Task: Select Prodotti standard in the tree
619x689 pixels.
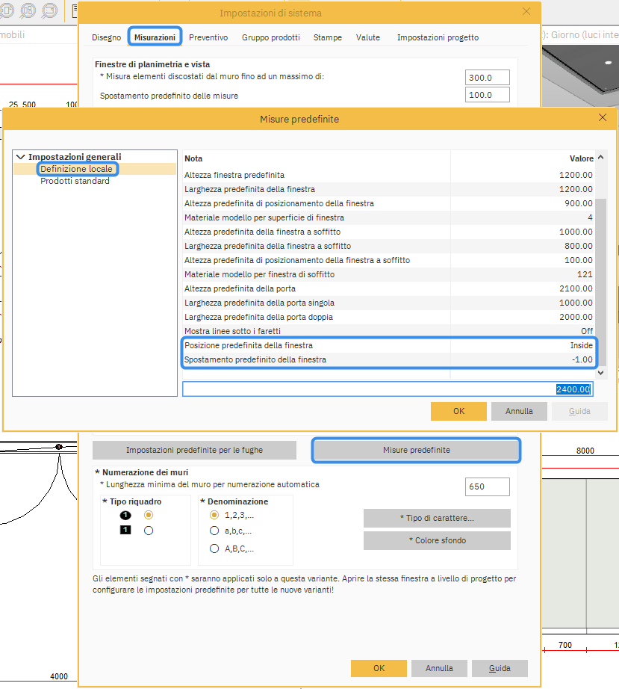Action: point(75,181)
